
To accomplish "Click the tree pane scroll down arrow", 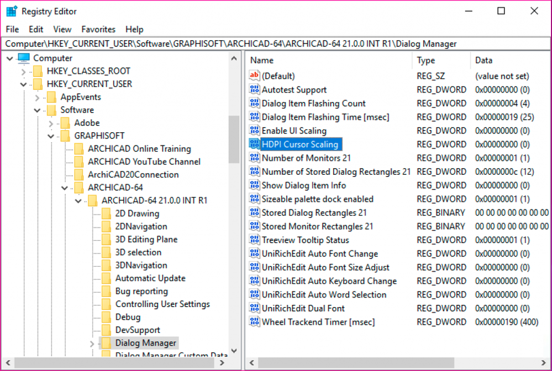I will tap(234, 351).
